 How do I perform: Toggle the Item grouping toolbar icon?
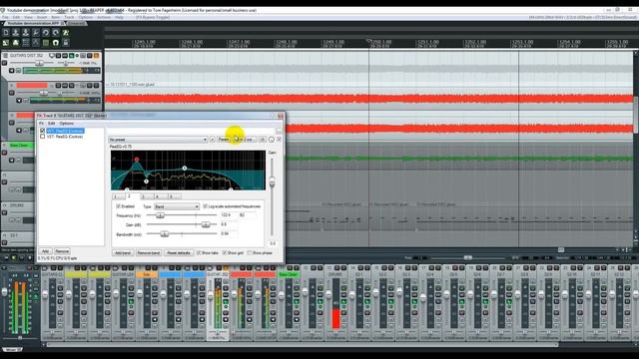[x=16, y=42]
